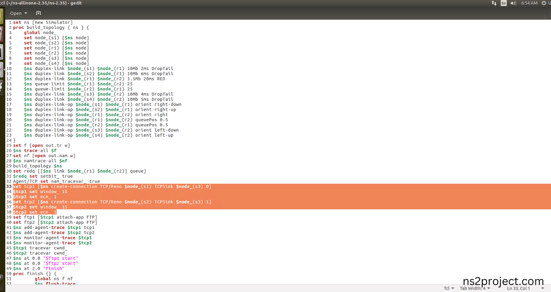Click highlighted line '$tcp1 set ecn_ 1'
The image size is (551, 292).
pos(35,197)
